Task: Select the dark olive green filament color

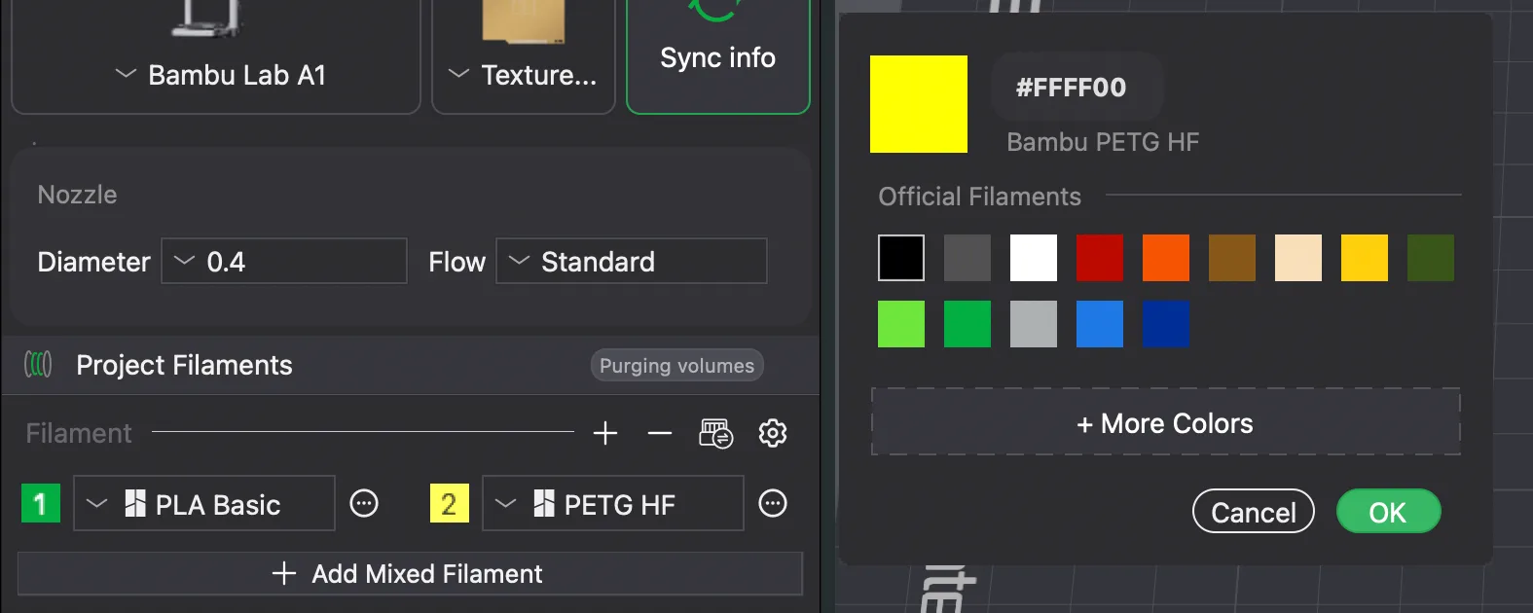Action: tap(1431, 258)
